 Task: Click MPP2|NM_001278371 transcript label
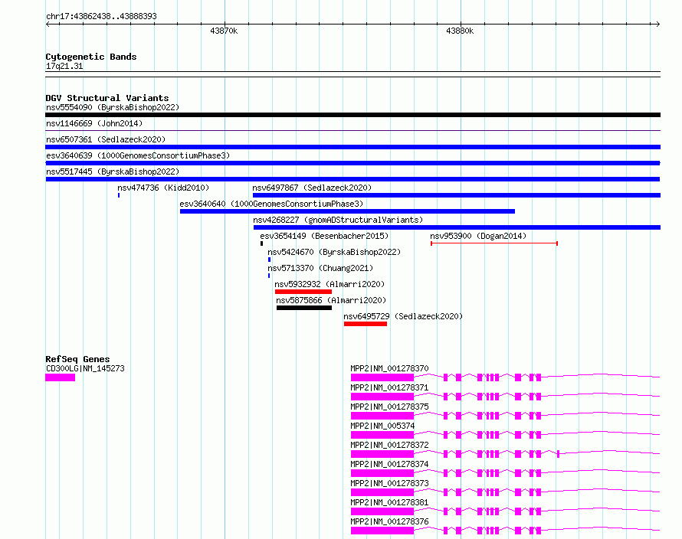389,387
